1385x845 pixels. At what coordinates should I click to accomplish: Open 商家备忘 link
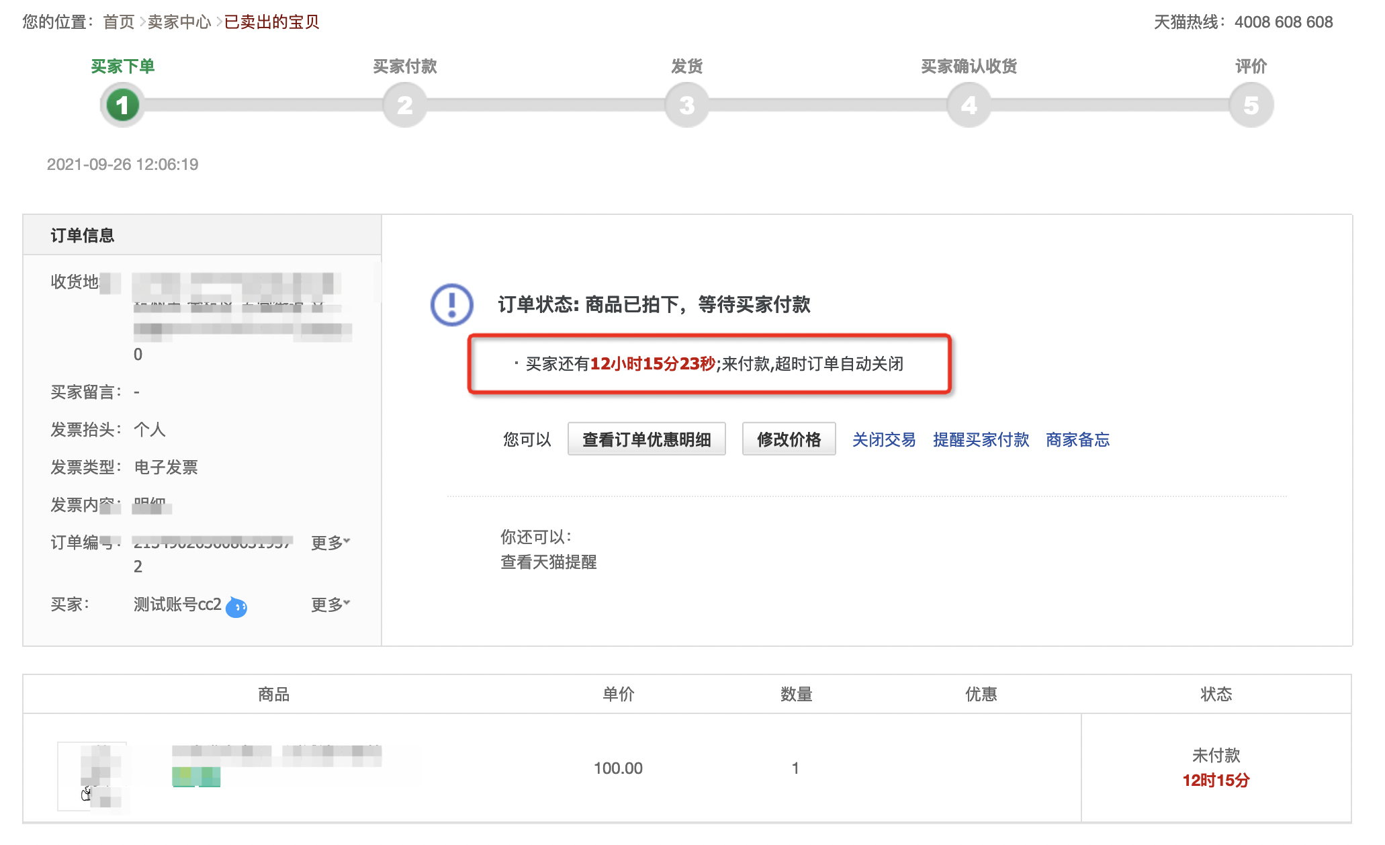click(1077, 439)
